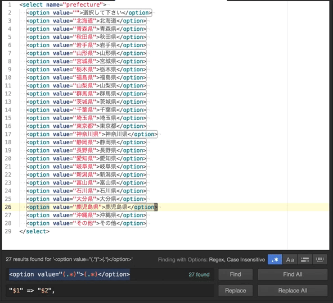333x303 pixels.
Task: Toggle the Match Case Aa button
Action: pos(290,259)
